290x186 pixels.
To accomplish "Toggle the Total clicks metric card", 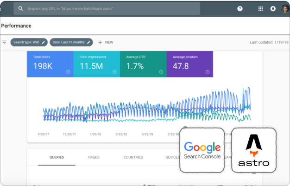I will [x=50, y=64].
